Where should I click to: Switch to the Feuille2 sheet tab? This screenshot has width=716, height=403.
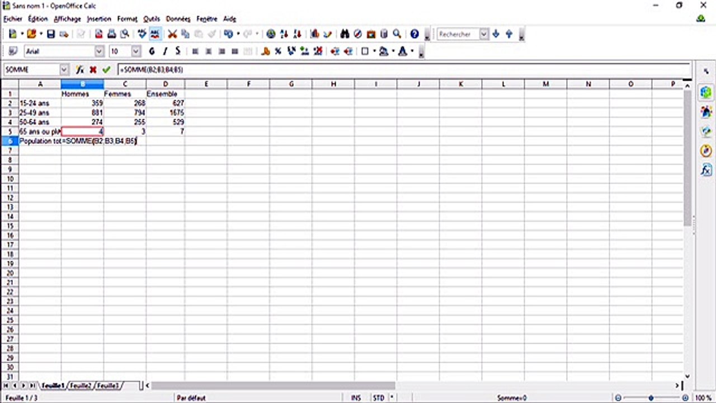82,386
